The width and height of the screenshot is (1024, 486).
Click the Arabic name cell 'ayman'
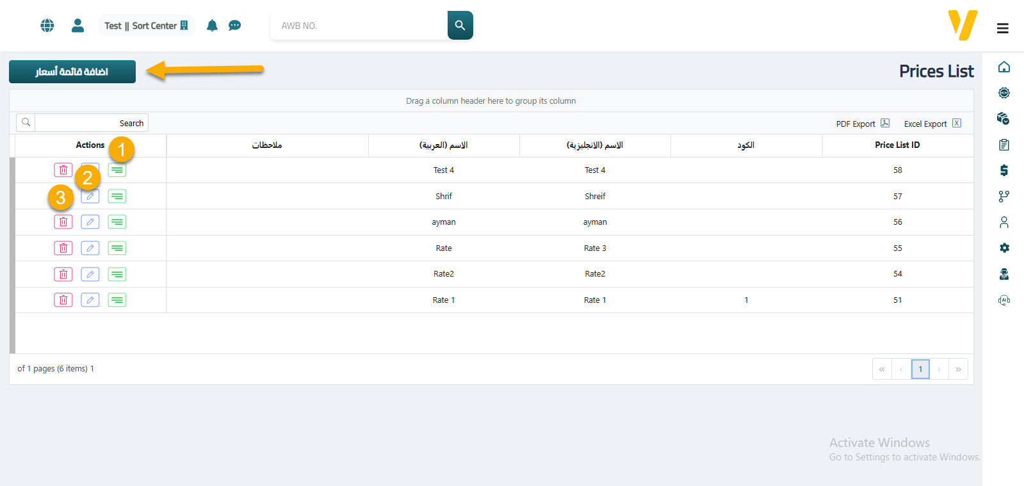tap(444, 222)
